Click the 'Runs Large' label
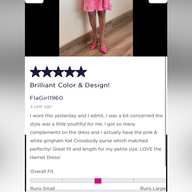 (153, 188)
